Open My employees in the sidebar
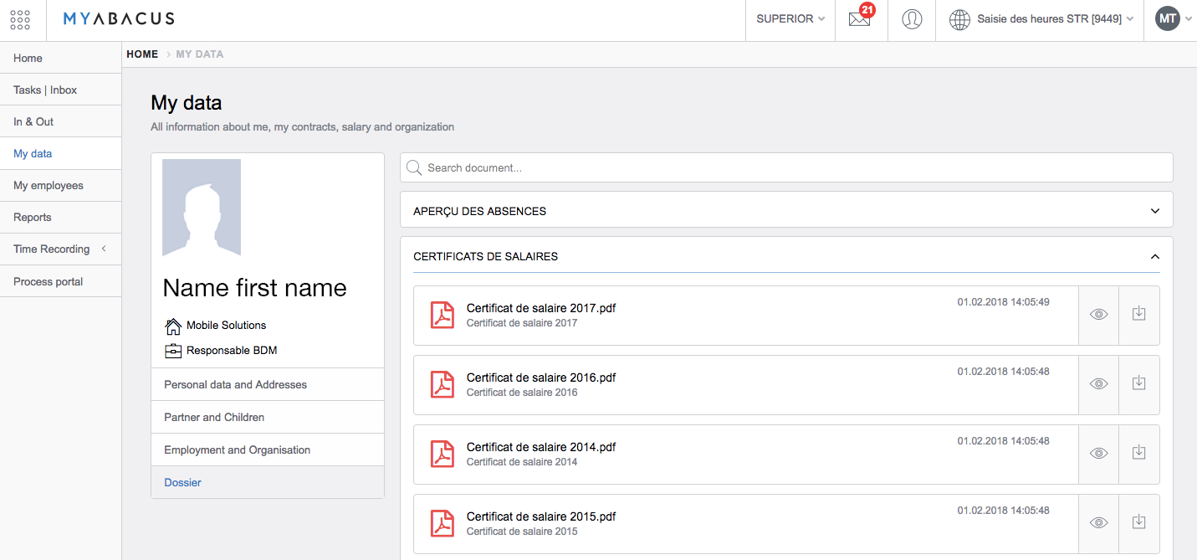 point(60,185)
